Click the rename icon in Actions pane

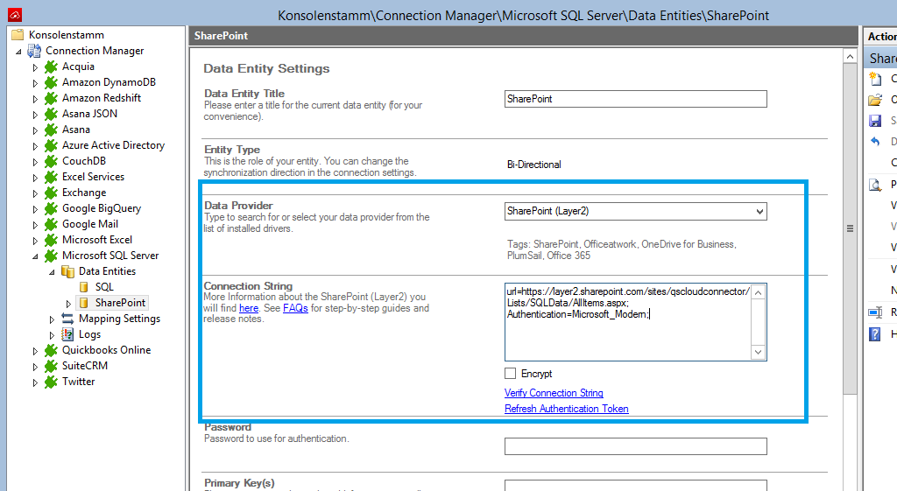[875, 312]
